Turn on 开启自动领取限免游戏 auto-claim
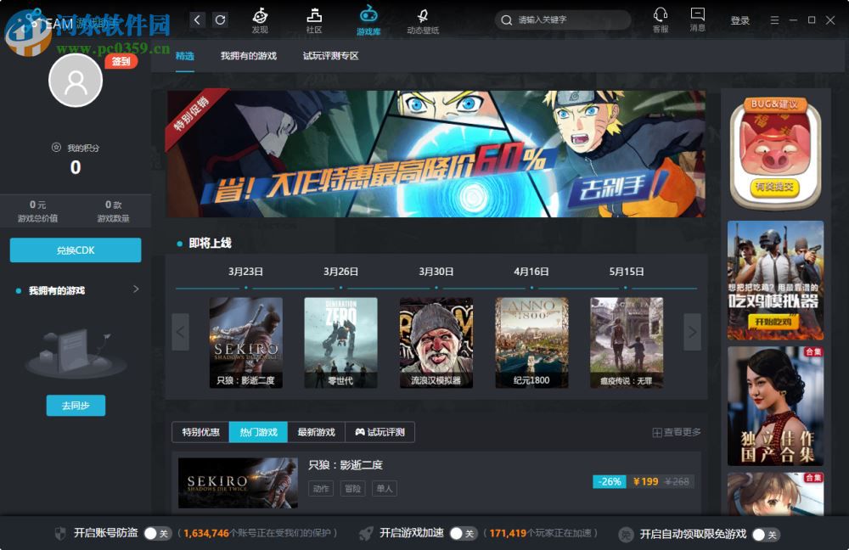The width and height of the screenshot is (849, 550). tap(767, 534)
